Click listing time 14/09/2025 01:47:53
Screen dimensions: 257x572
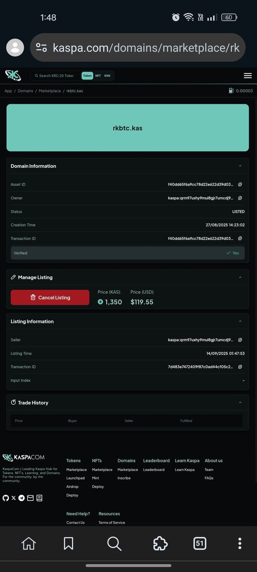point(225,354)
